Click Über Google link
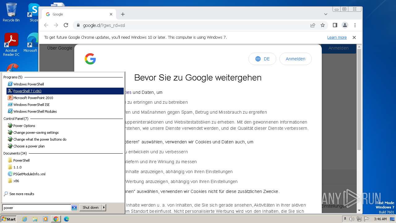Screen dimensions: 396x223 (x=60, y=48)
